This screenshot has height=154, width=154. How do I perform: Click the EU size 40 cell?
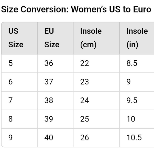tap(49, 138)
